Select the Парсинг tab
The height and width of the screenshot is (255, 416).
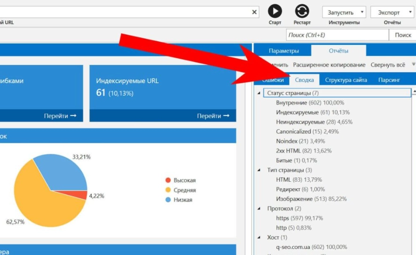coord(389,80)
